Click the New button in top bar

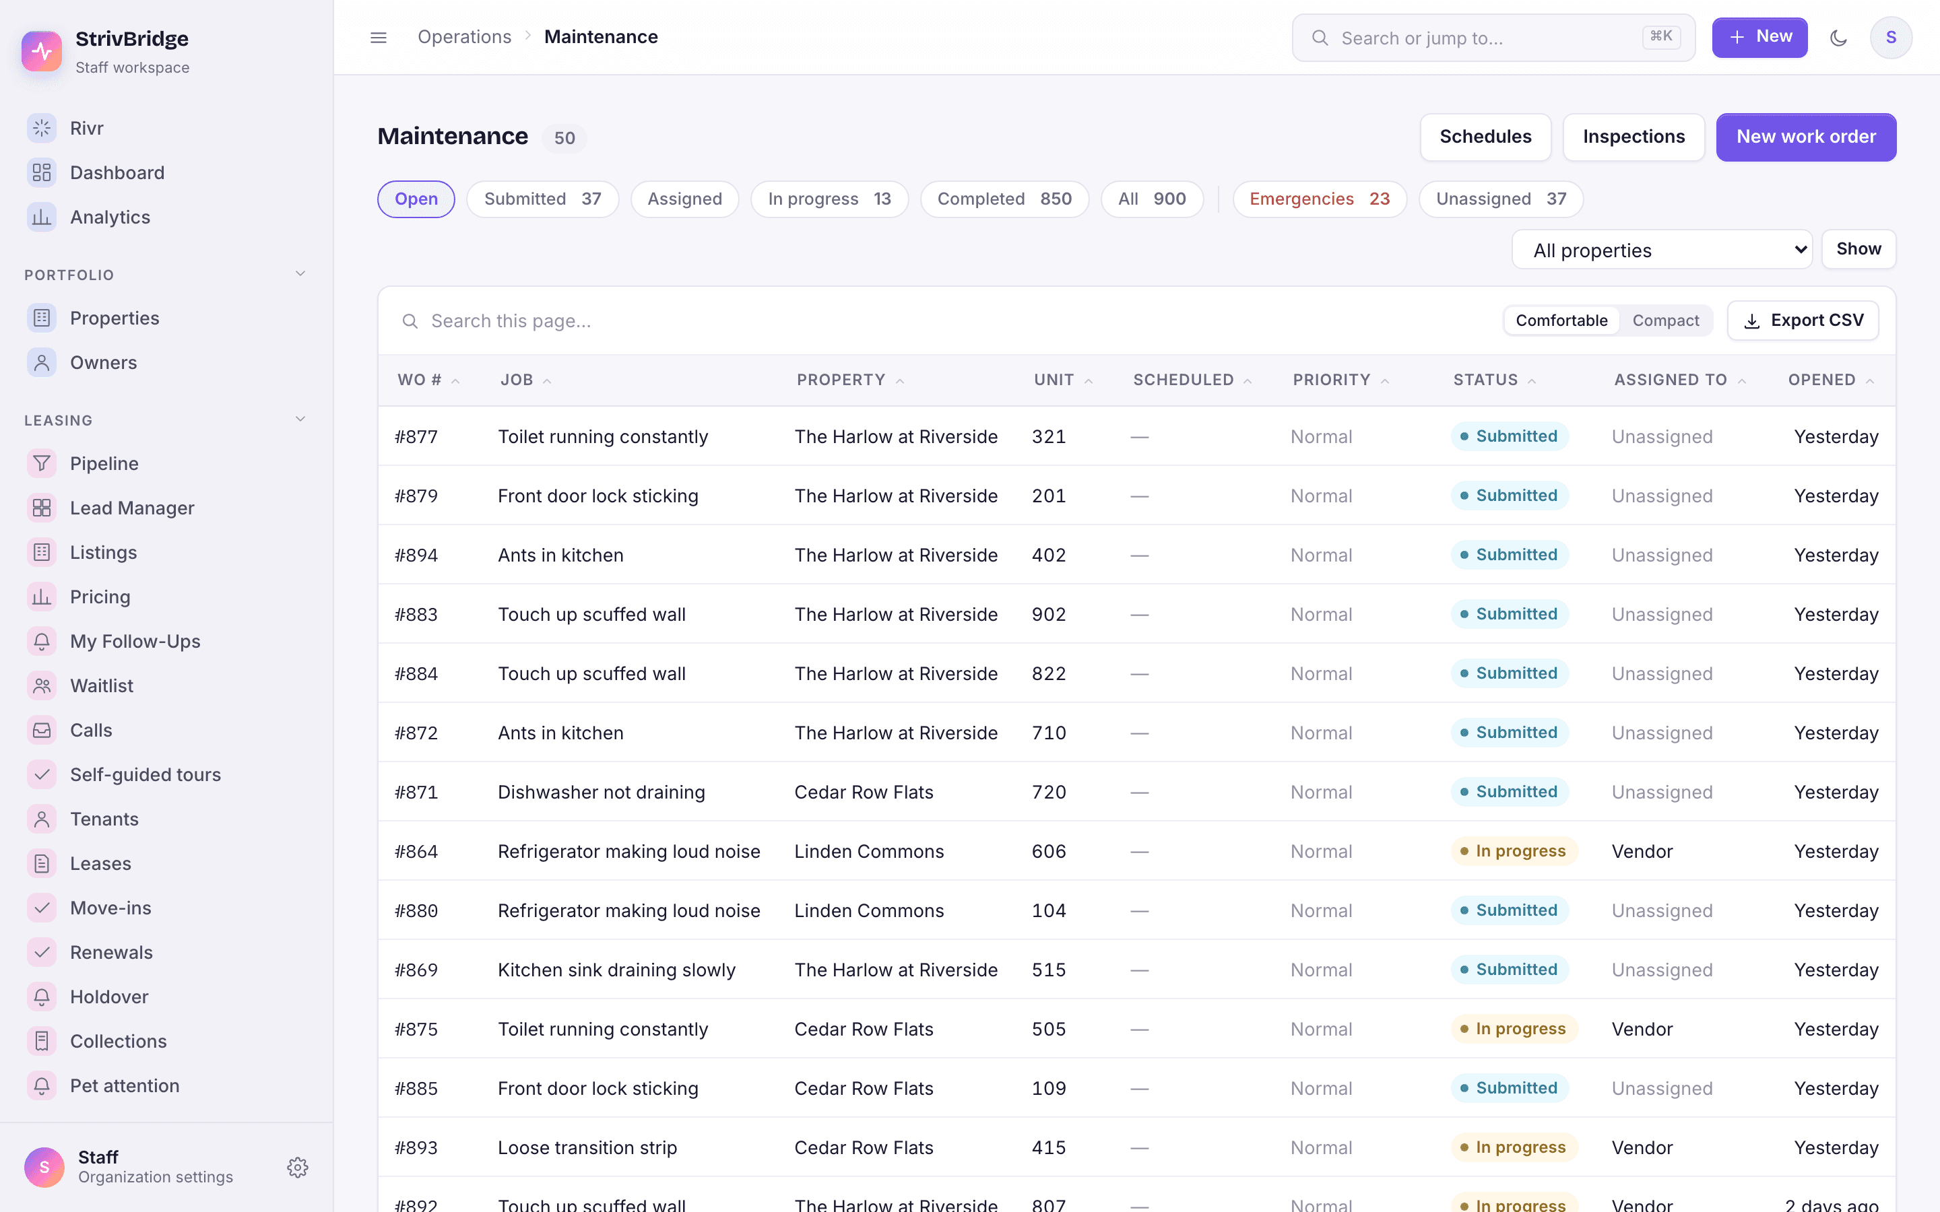coord(1759,38)
